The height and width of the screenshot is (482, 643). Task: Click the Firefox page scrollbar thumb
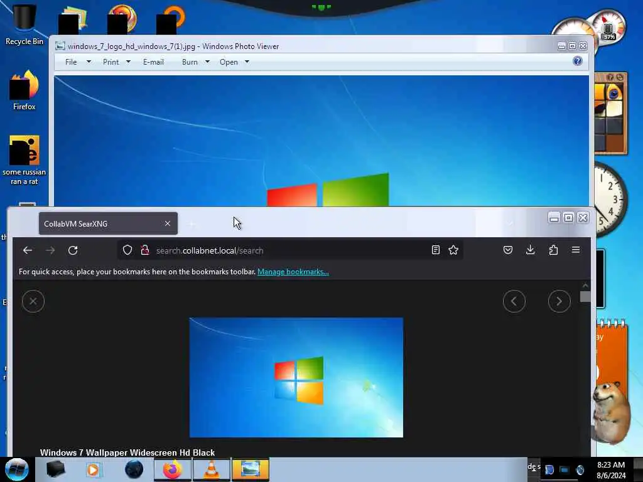pos(585,296)
